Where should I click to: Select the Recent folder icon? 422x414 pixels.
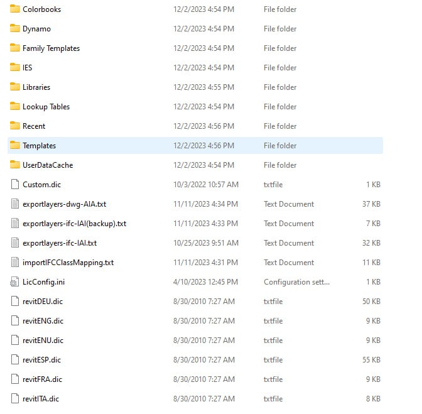[x=15, y=126]
